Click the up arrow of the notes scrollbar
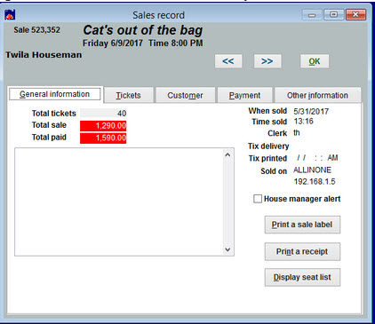The width and height of the screenshot is (375, 324). [x=227, y=155]
